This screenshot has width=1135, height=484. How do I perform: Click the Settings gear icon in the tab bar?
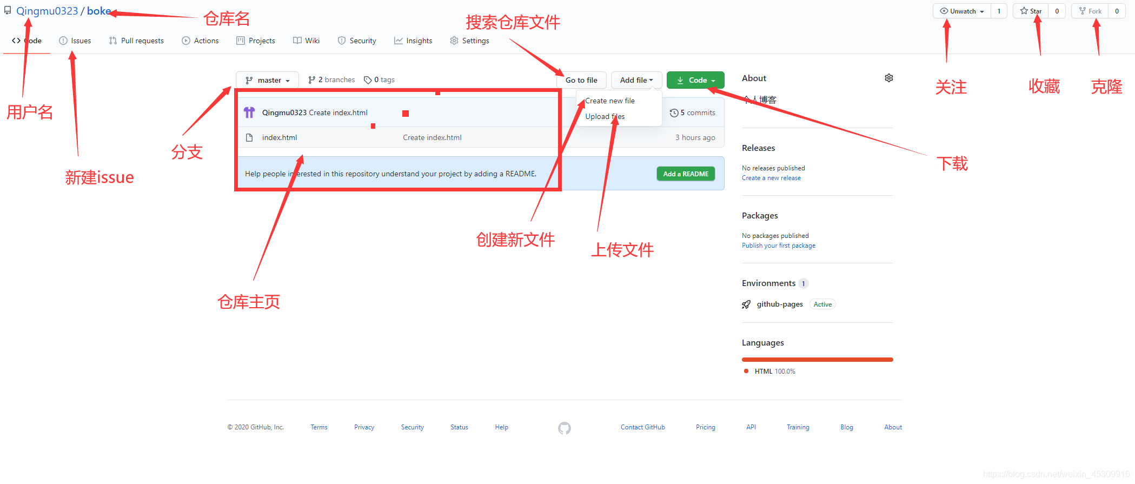click(x=454, y=41)
